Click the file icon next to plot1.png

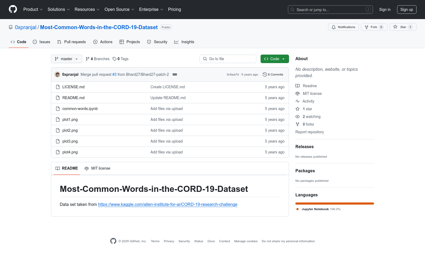(x=58, y=120)
